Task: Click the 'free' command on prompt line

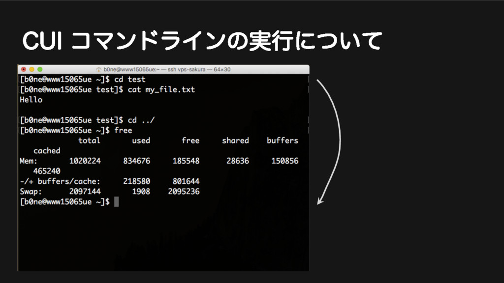Action: [x=123, y=130]
